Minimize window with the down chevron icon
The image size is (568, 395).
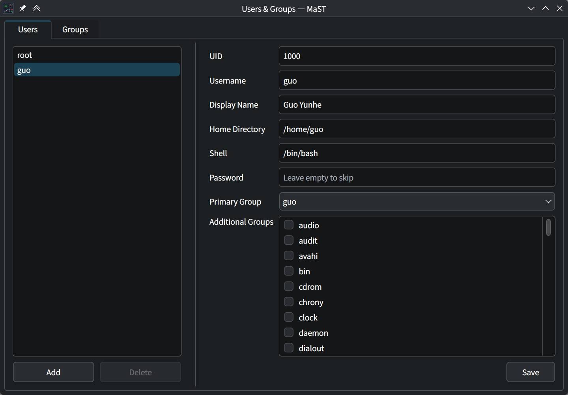pos(531,8)
